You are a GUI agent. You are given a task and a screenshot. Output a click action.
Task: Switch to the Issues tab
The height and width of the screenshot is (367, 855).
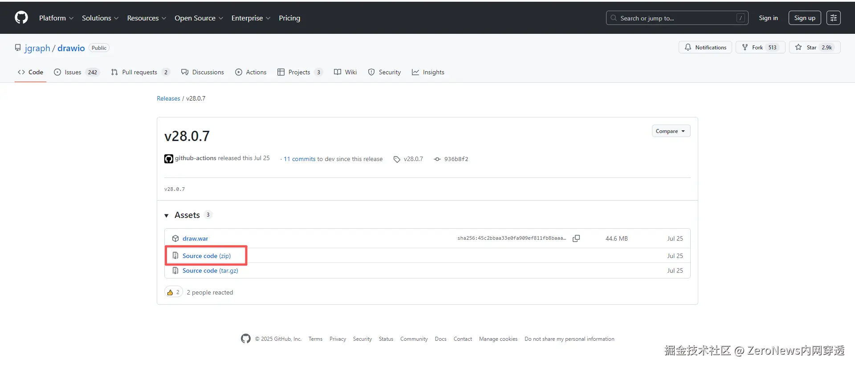click(77, 72)
